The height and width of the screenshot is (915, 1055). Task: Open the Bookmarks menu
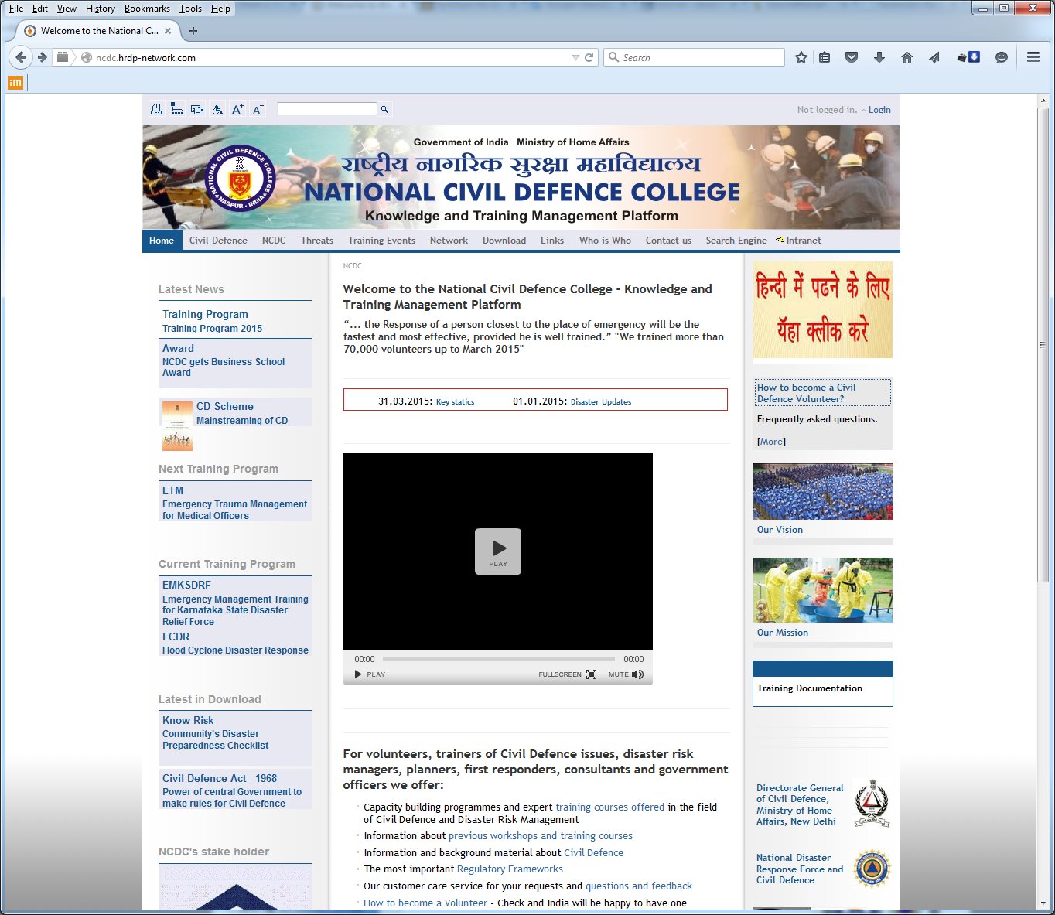(147, 9)
